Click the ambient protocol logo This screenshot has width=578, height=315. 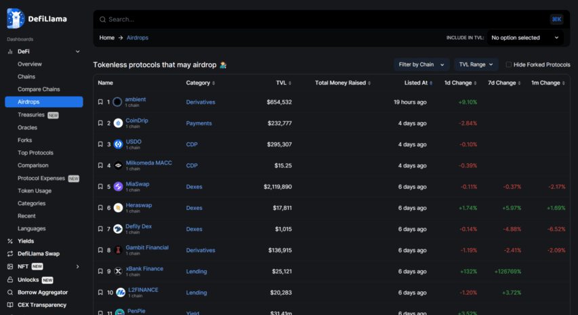pyautogui.click(x=117, y=102)
